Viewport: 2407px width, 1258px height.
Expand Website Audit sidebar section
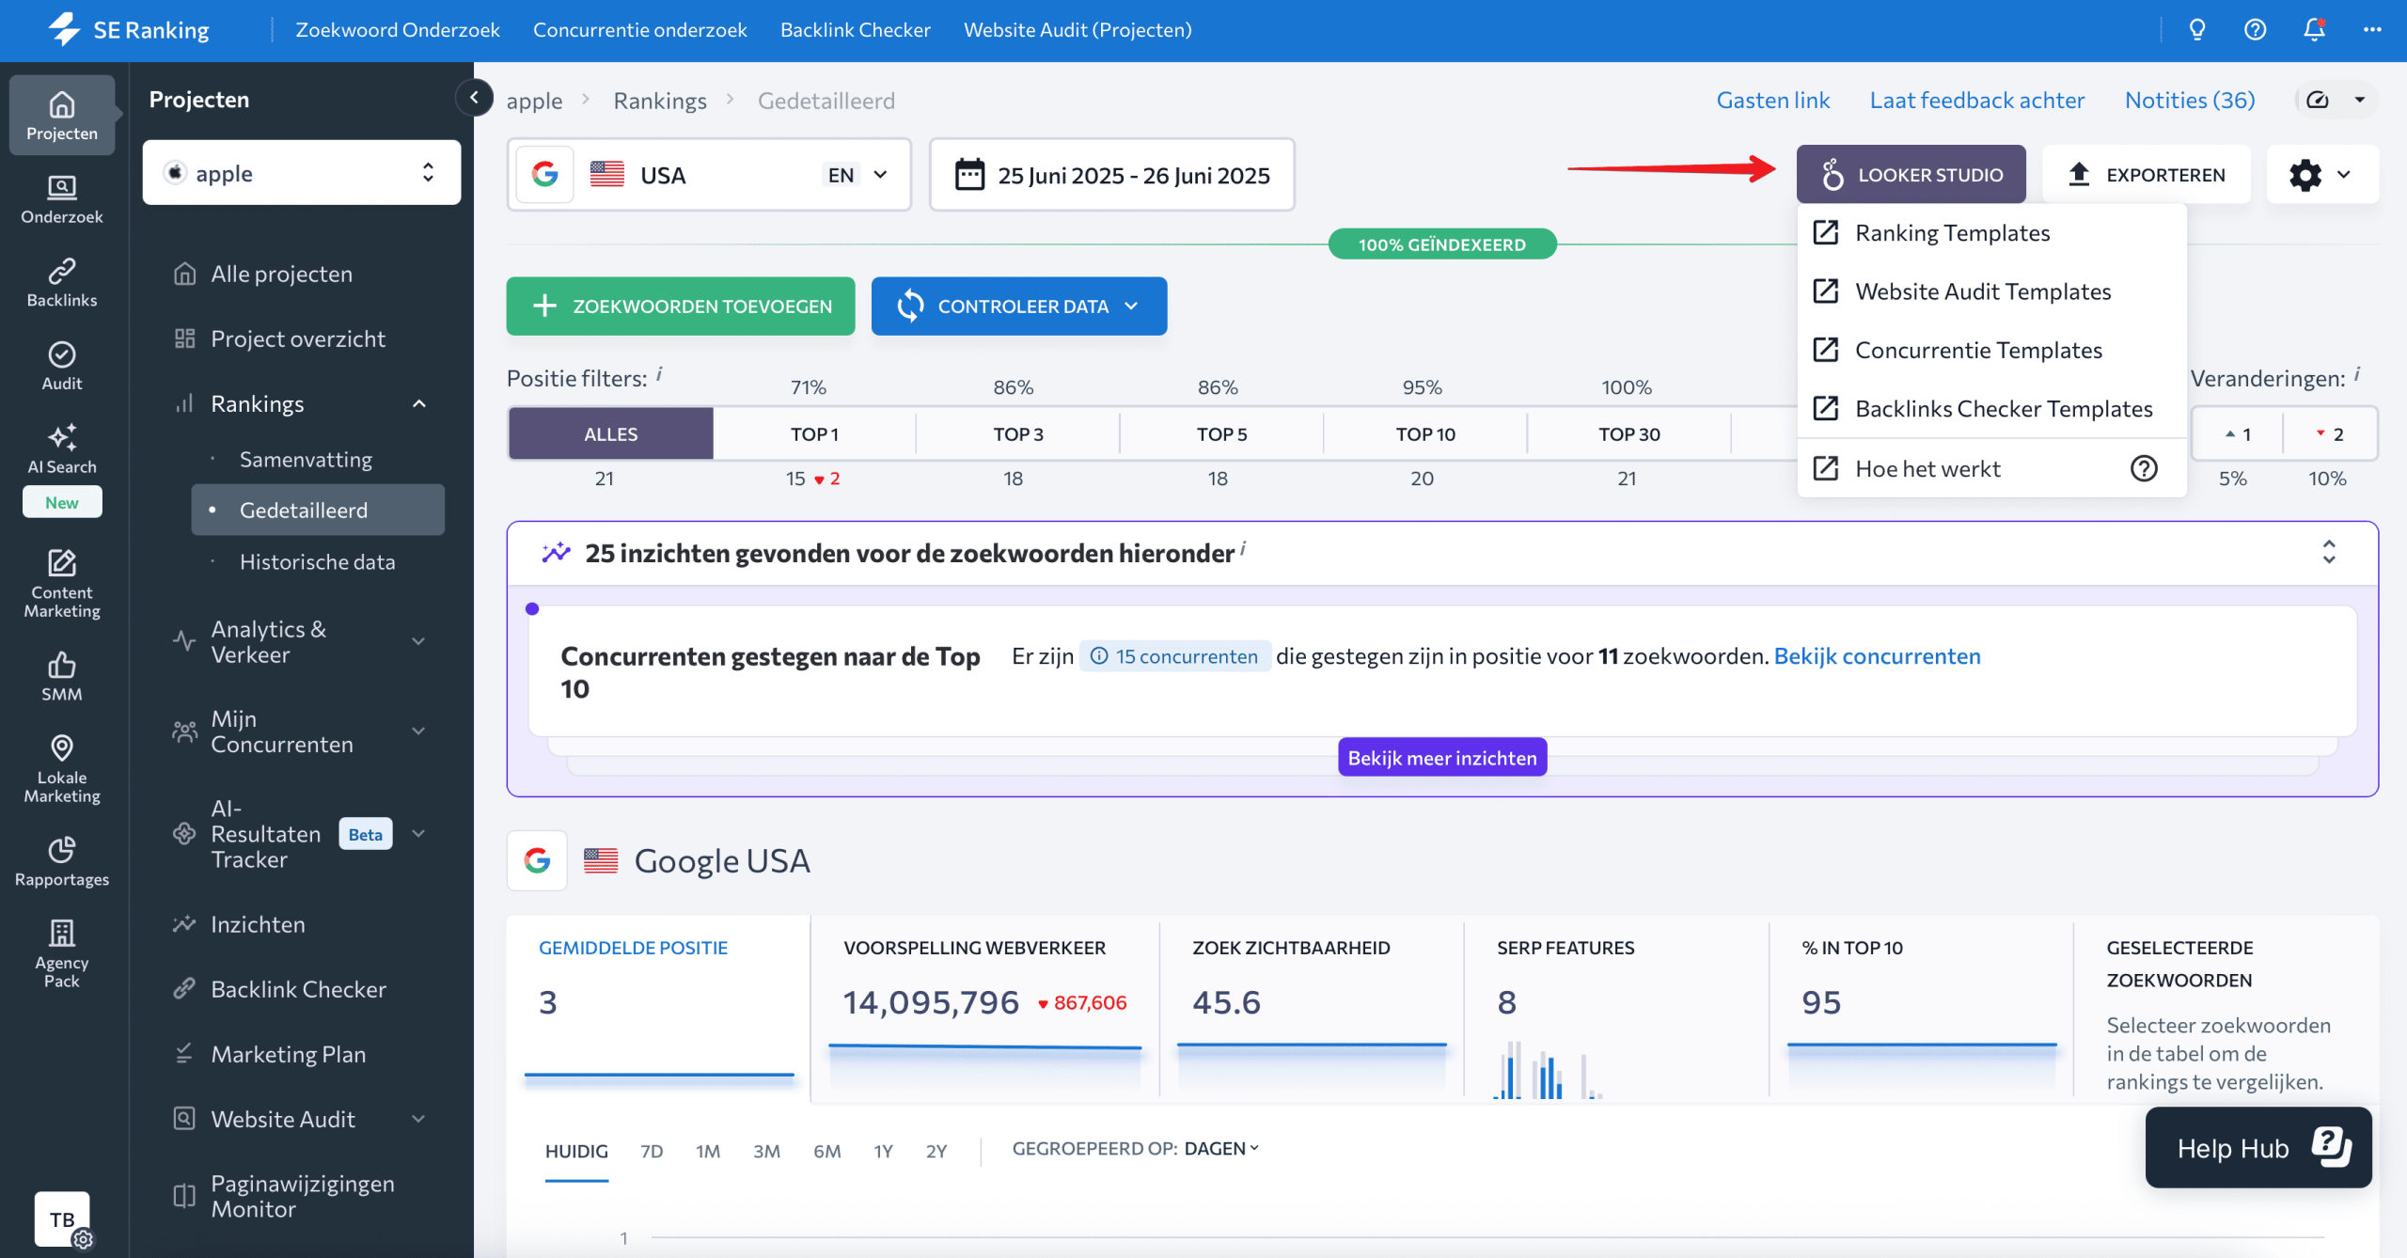419,1119
